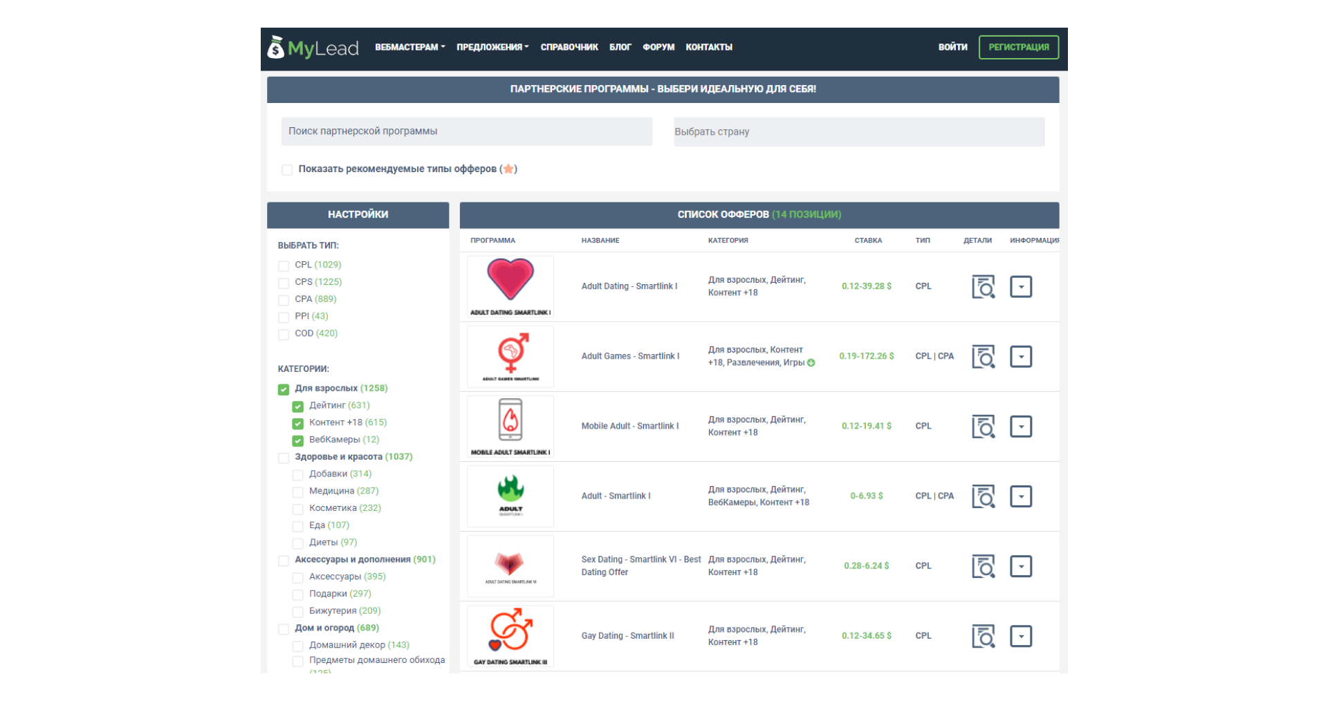The height and width of the screenshot is (701, 1328).
Task: Click the Регистрация button
Action: [1018, 47]
